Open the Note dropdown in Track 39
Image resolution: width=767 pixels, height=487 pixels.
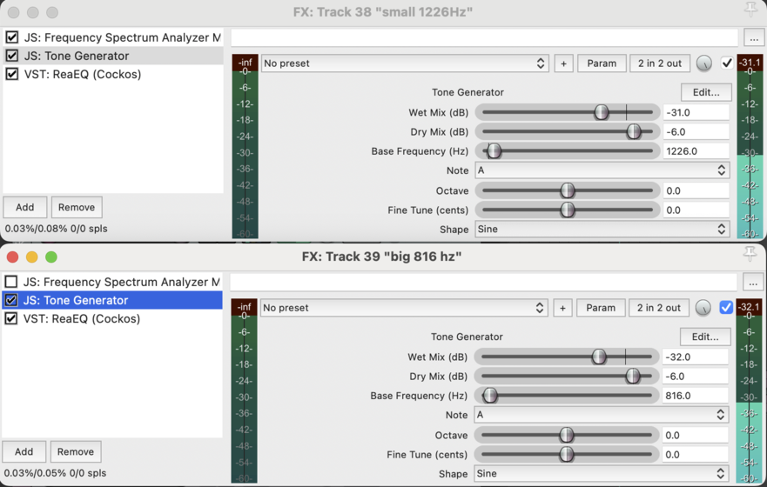pyautogui.click(x=601, y=415)
